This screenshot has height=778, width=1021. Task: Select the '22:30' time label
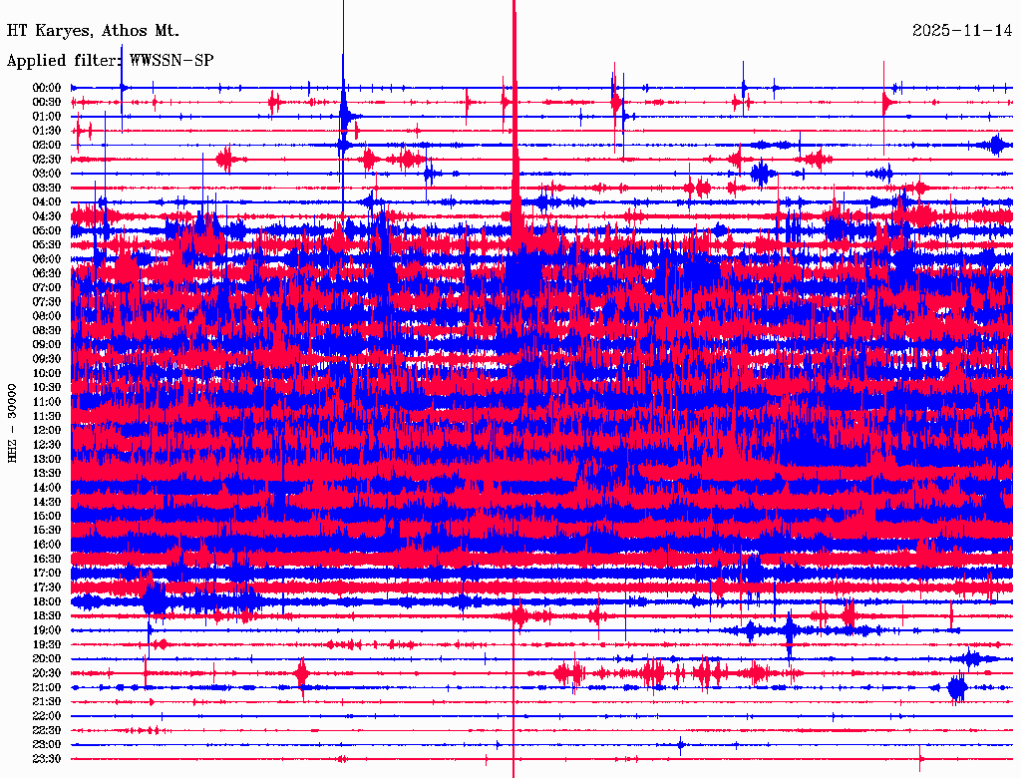47,730
